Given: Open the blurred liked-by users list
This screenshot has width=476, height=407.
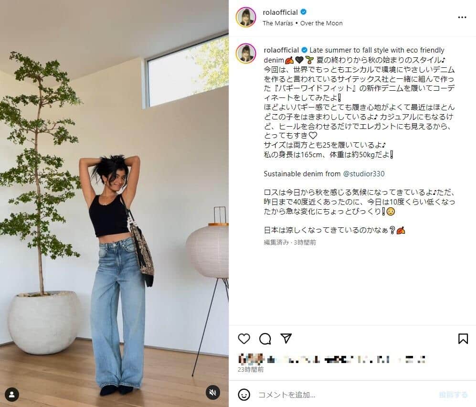Looking at the screenshot, I should click(332, 359).
